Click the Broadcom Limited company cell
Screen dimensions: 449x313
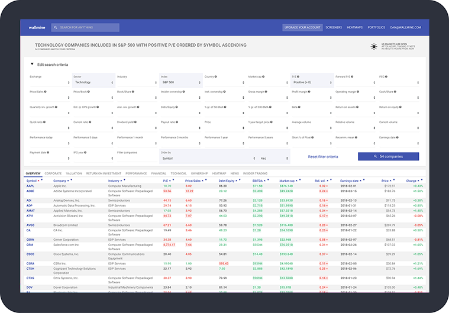[x=66, y=225]
